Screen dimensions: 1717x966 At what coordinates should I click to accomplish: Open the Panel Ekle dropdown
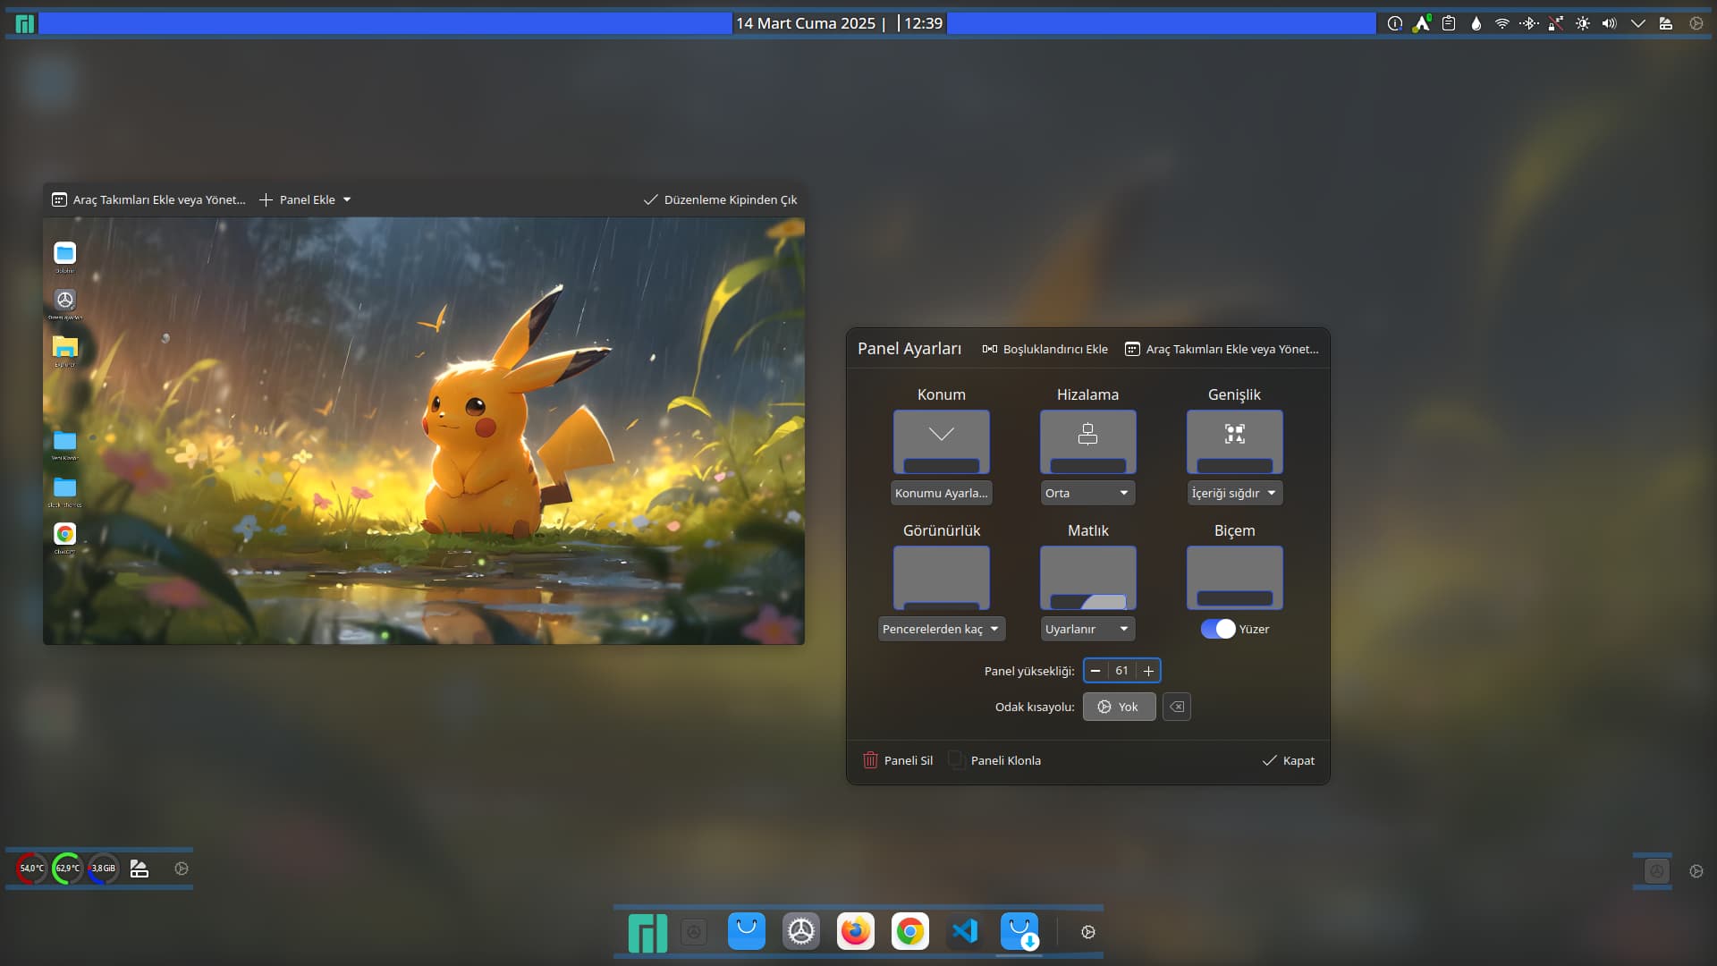305,199
